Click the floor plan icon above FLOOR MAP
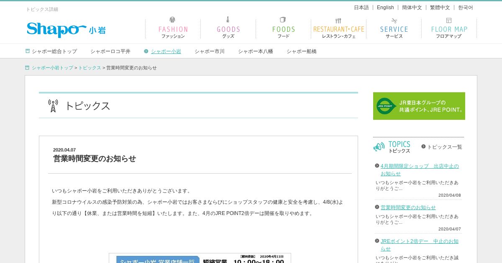The height and width of the screenshot is (263, 502). [449, 20]
